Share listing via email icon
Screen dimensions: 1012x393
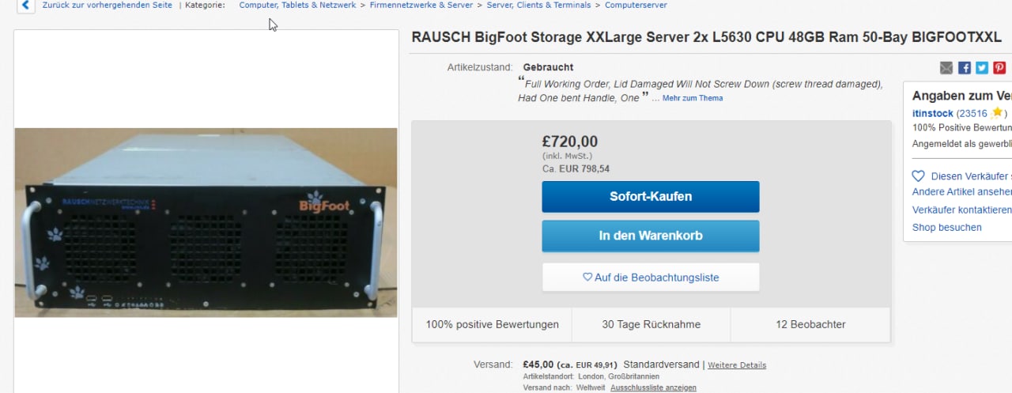pyautogui.click(x=946, y=68)
